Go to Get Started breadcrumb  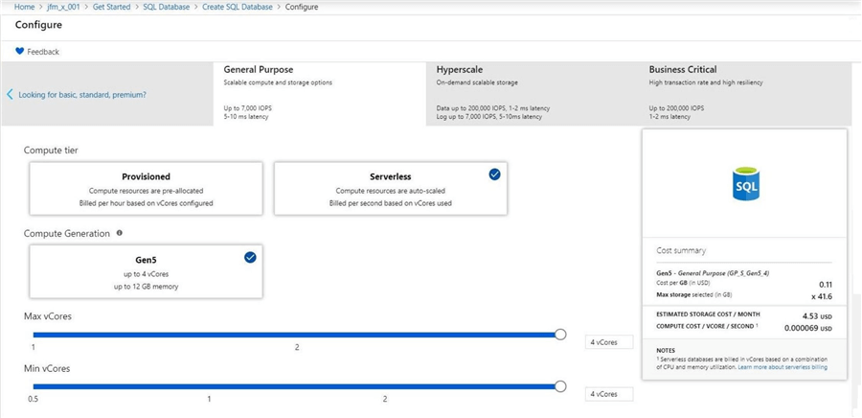coord(112,7)
